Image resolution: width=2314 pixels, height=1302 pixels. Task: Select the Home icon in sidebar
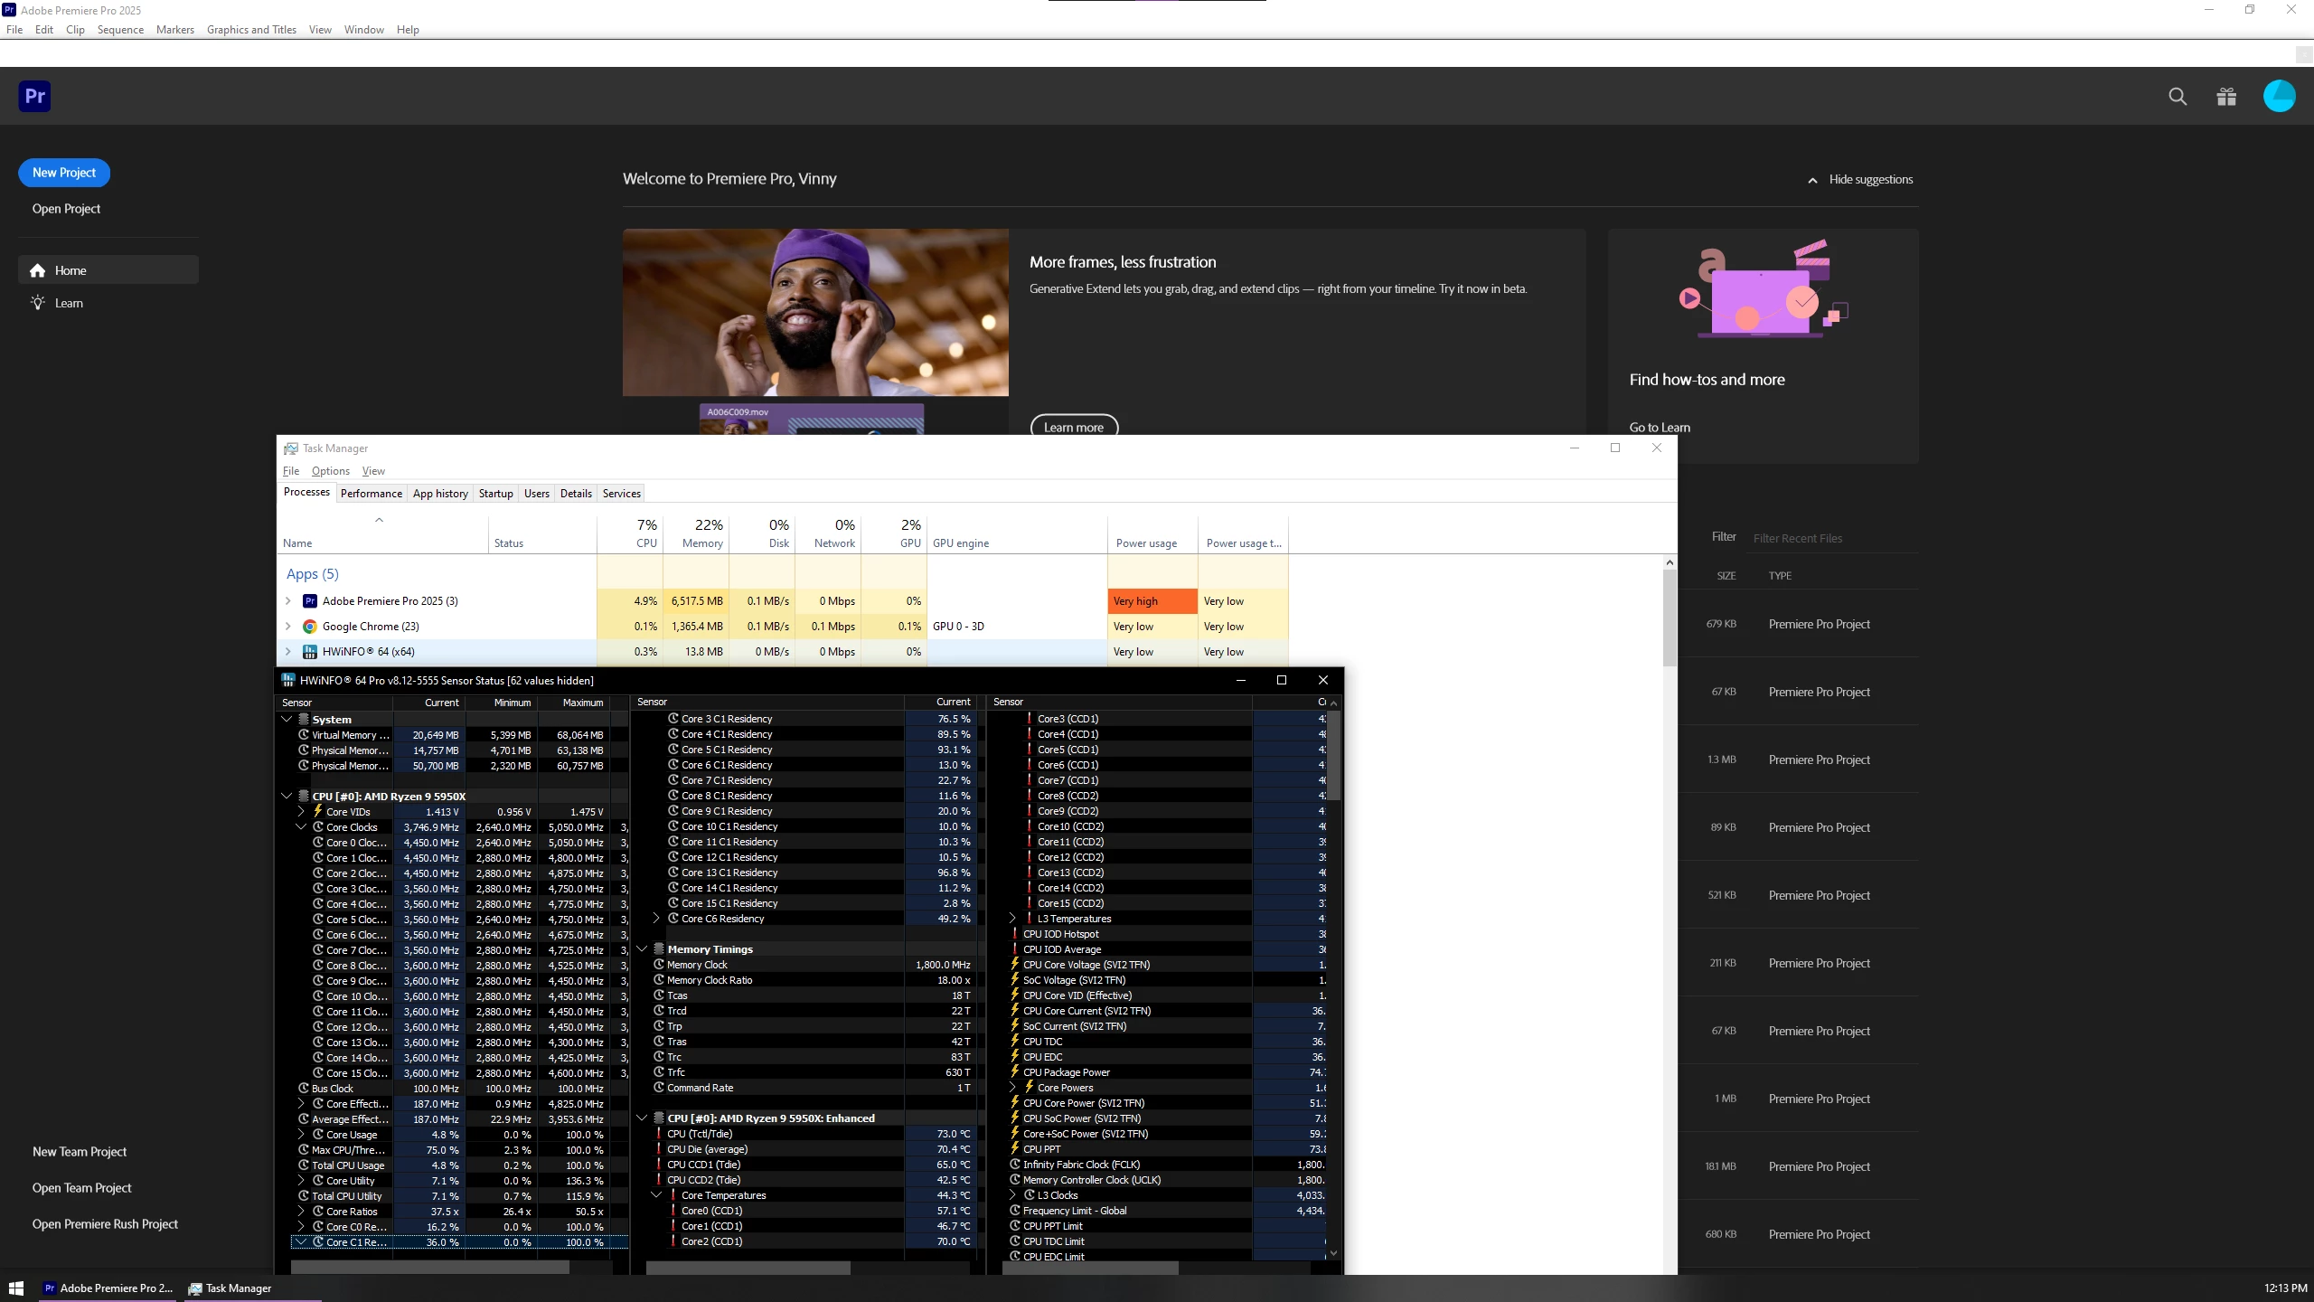pos(38,270)
